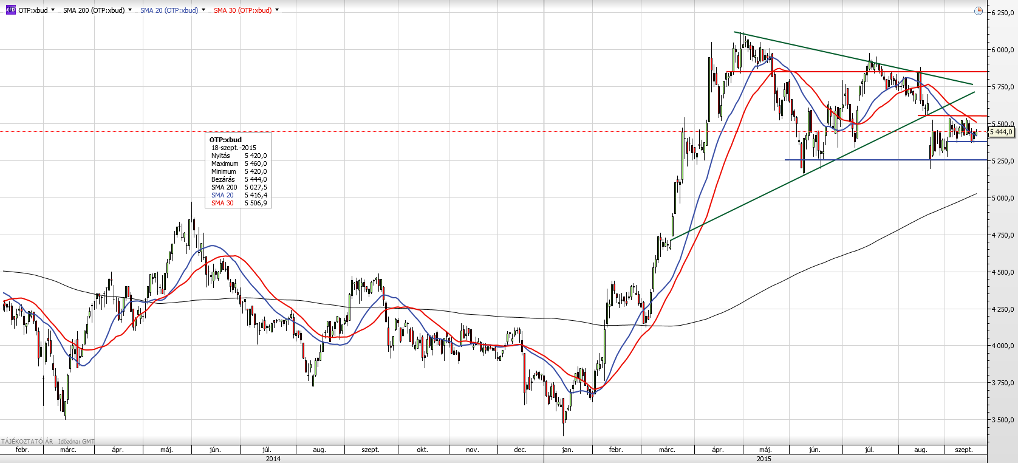The width and height of the screenshot is (1018, 463).
Task: Click the SMA 200 5 027,5 row
Action: click(239, 187)
